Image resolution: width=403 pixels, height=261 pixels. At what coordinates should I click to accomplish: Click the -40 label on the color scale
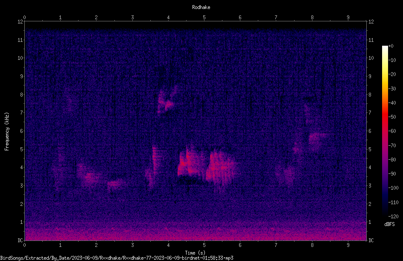pos(392,103)
